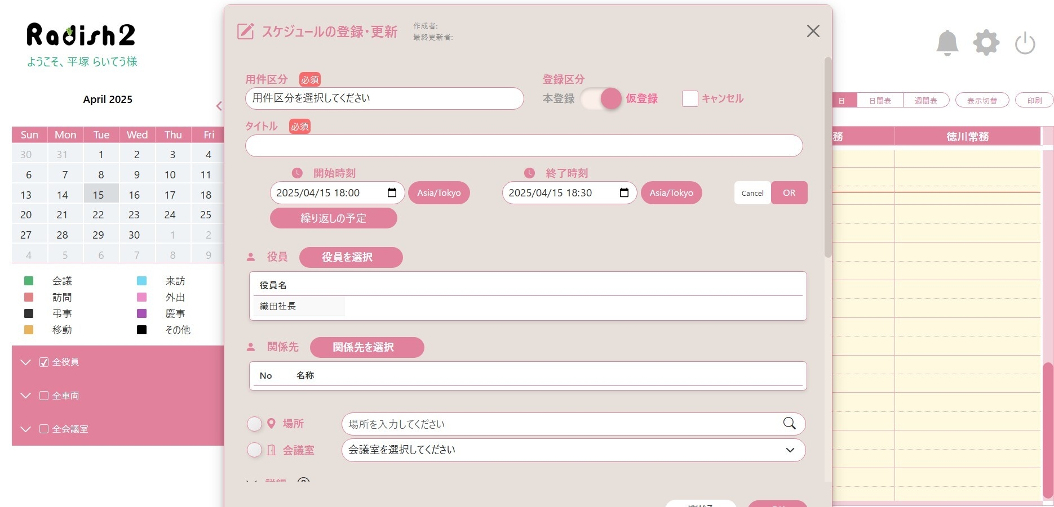Close the schedule registration dialog
The width and height of the screenshot is (1054, 507).
pyautogui.click(x=813, y=31)
